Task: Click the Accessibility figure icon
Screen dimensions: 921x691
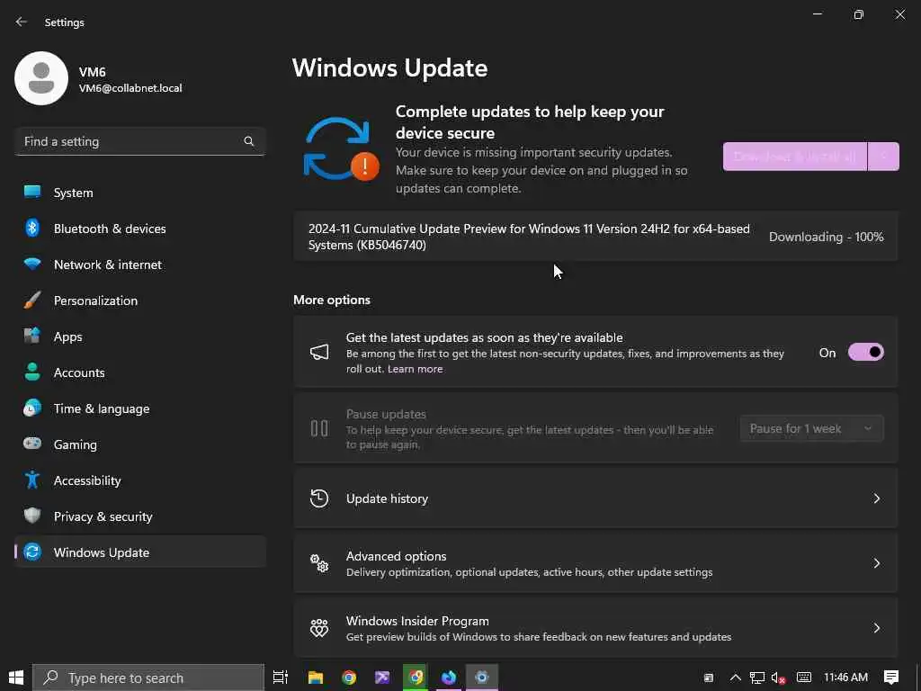Action: 32,480
